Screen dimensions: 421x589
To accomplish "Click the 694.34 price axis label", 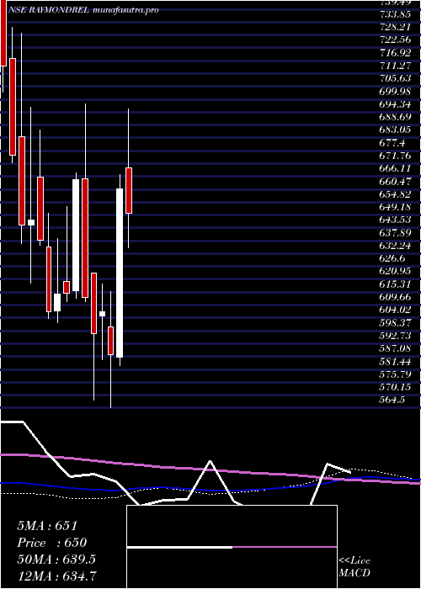I will click(396, 104).
